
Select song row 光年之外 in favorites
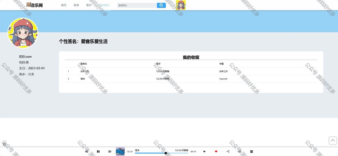click(x=191, y=71)
